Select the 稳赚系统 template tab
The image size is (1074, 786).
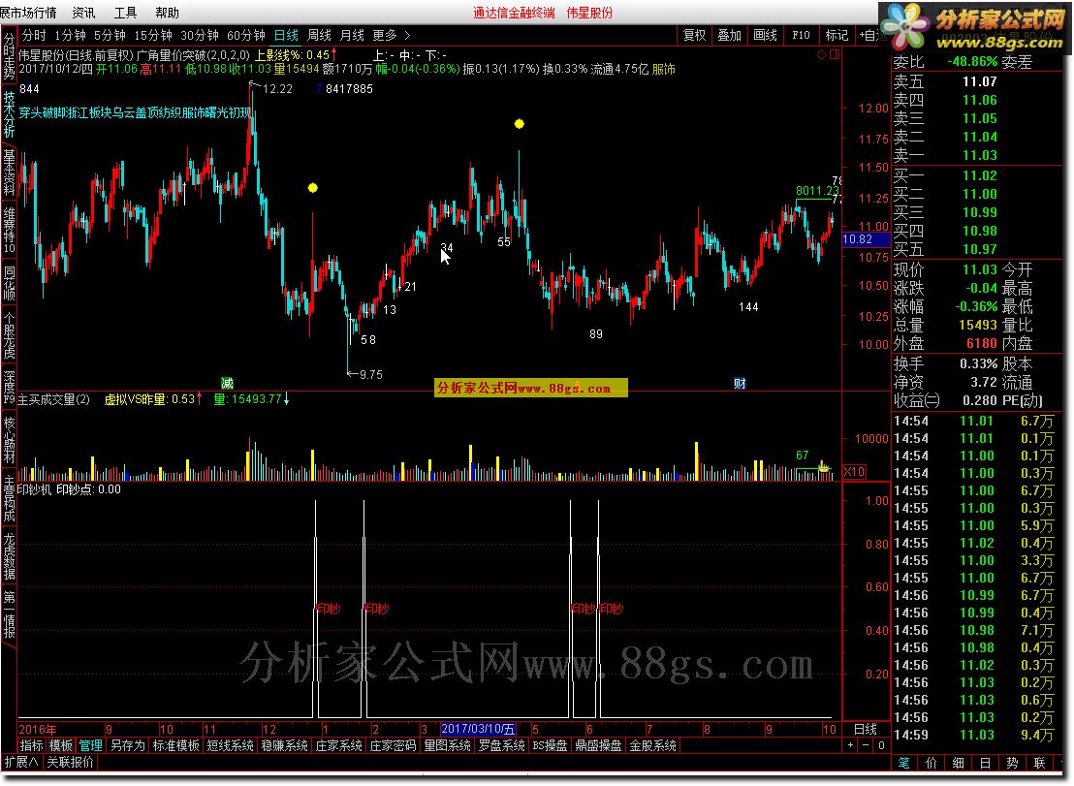(284, 745)
